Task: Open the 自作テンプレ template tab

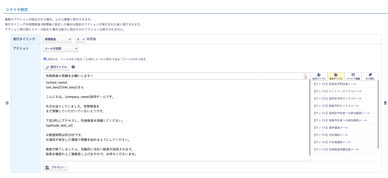Action: coord(319,76)
